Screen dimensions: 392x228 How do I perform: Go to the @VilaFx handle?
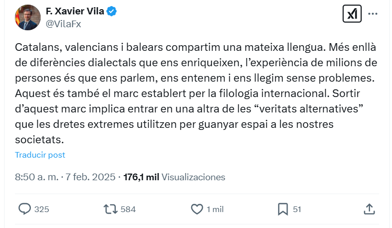tap(64, 23)
